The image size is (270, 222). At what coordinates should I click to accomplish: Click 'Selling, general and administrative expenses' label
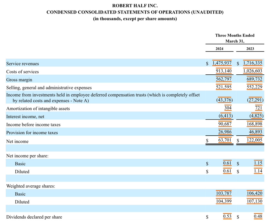(x=49, y=88)
